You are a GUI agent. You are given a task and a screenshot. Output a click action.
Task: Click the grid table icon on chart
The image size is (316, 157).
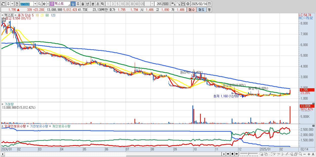[4, 19]
